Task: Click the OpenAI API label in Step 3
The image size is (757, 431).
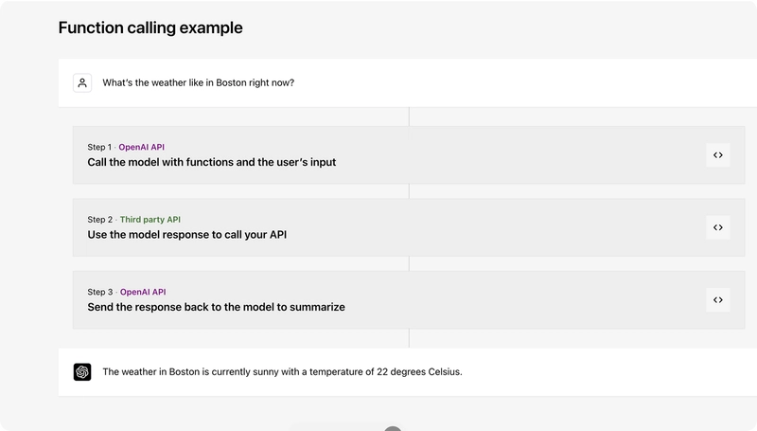Action: (143, 292)
